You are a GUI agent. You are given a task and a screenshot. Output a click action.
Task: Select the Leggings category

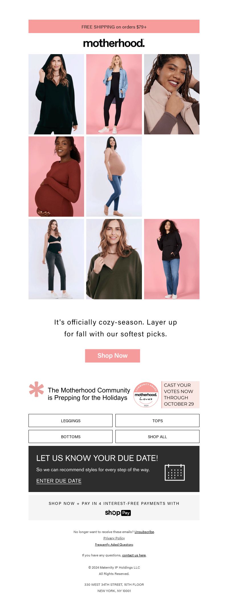click(71, 421)
